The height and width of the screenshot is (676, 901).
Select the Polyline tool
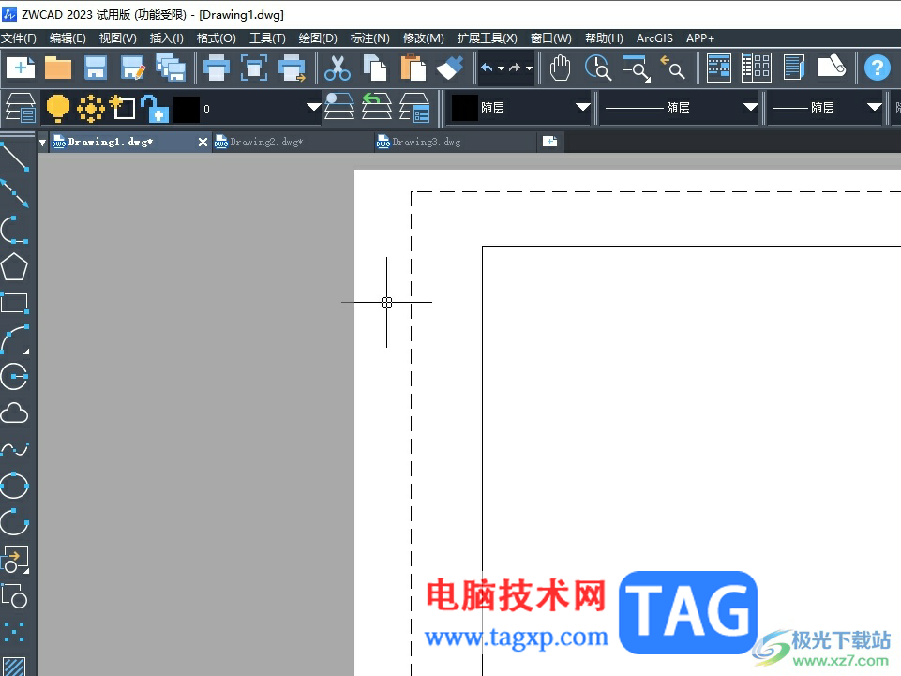[15, 231]
